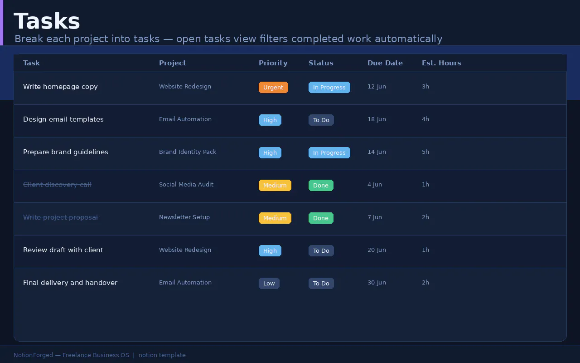This screenshot has width=580, height=363.
Task: Click In Progress status of Write homepage copy
Action: [x=329, y=88]
